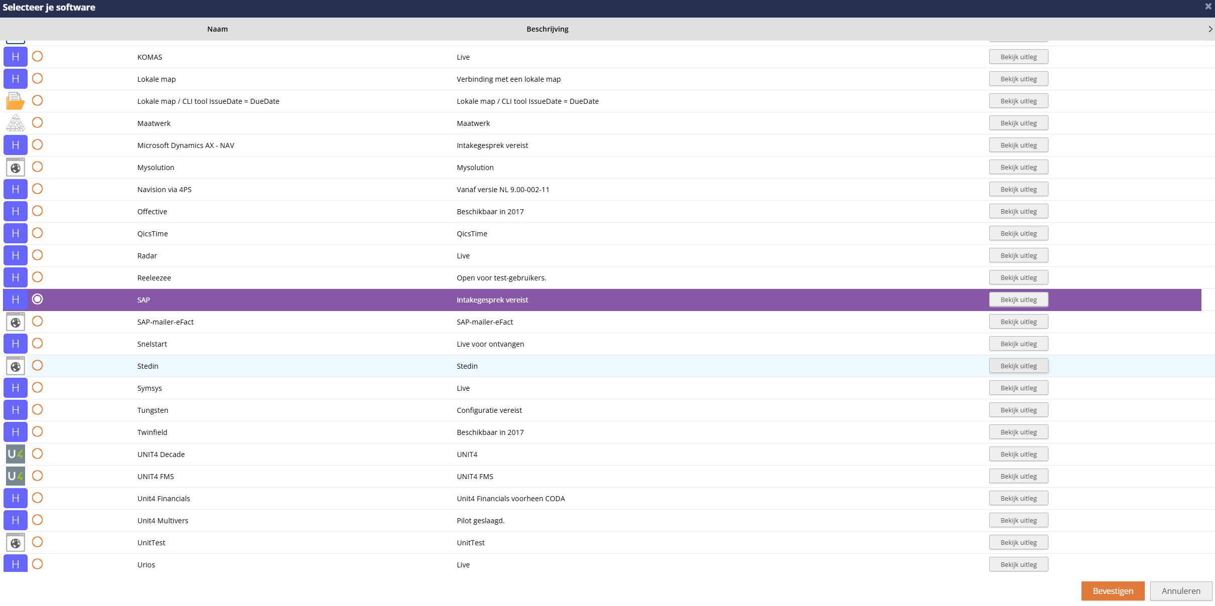Click the H icon beside Unit4 Financials
Screen dimensions: 1215x606
pyautogui.click(x=16, y=498)
